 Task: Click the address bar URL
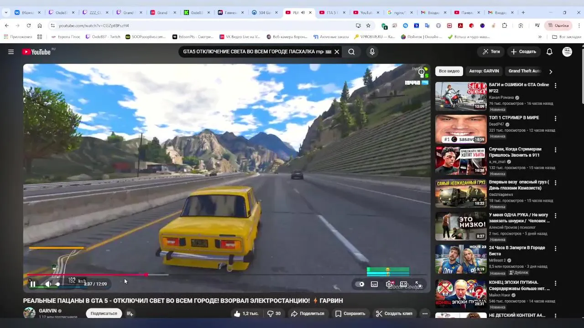[94, 26]
